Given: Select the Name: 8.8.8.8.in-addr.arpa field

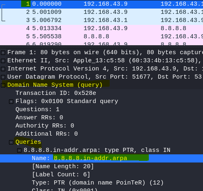Looking at the screenshot, I should 101,158.
